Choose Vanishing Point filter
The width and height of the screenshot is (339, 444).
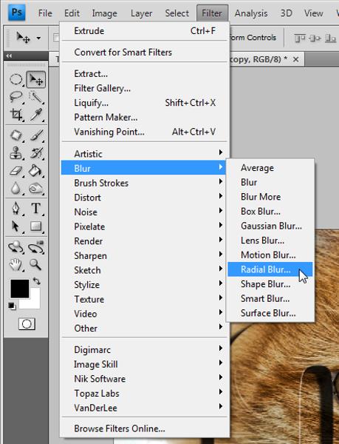click(145, 132)
